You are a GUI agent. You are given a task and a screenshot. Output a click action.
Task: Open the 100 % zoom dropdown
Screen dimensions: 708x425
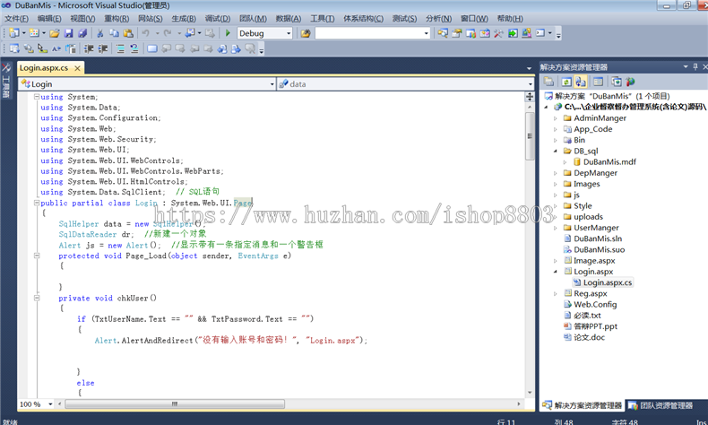coord(50,403)
